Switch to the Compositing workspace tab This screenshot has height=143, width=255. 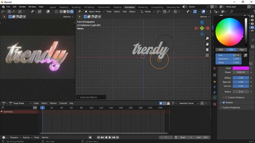[157, 7]
